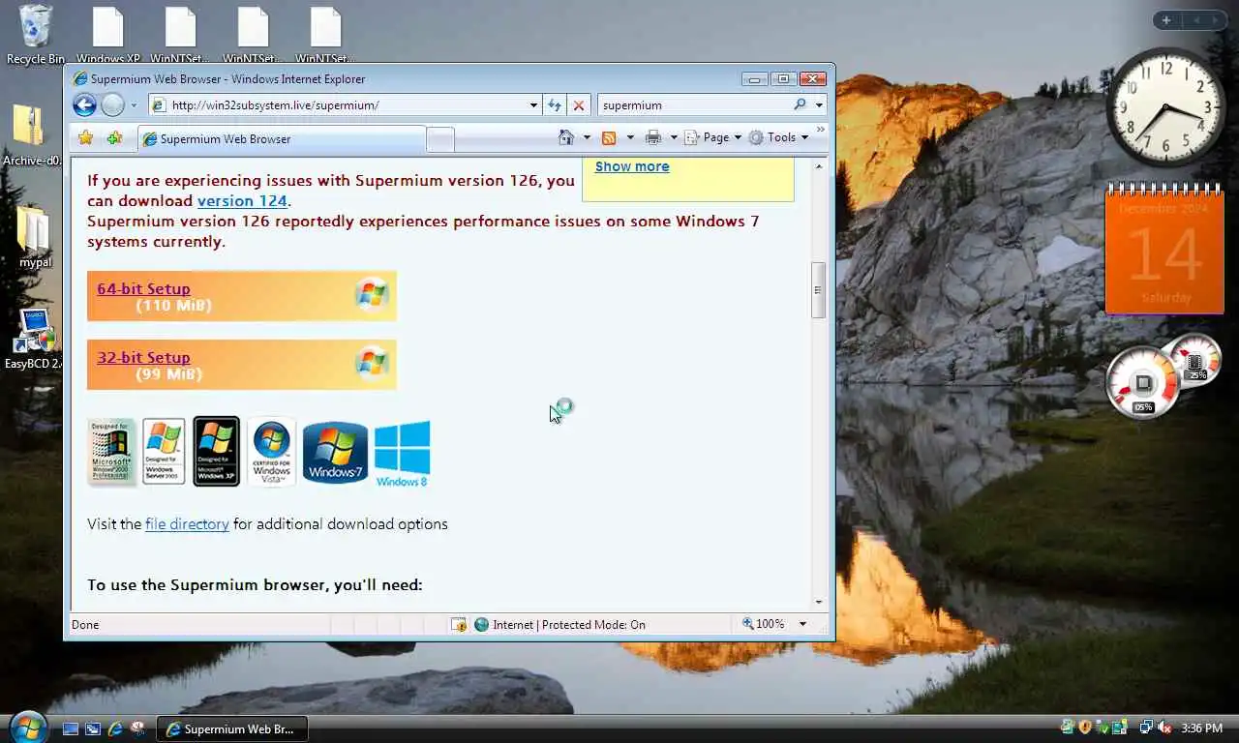1239x743 pixels.
Task: Open the Tools menu
Action: pos(777,137)
